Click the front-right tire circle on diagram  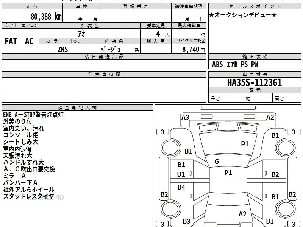pos(286,148)
